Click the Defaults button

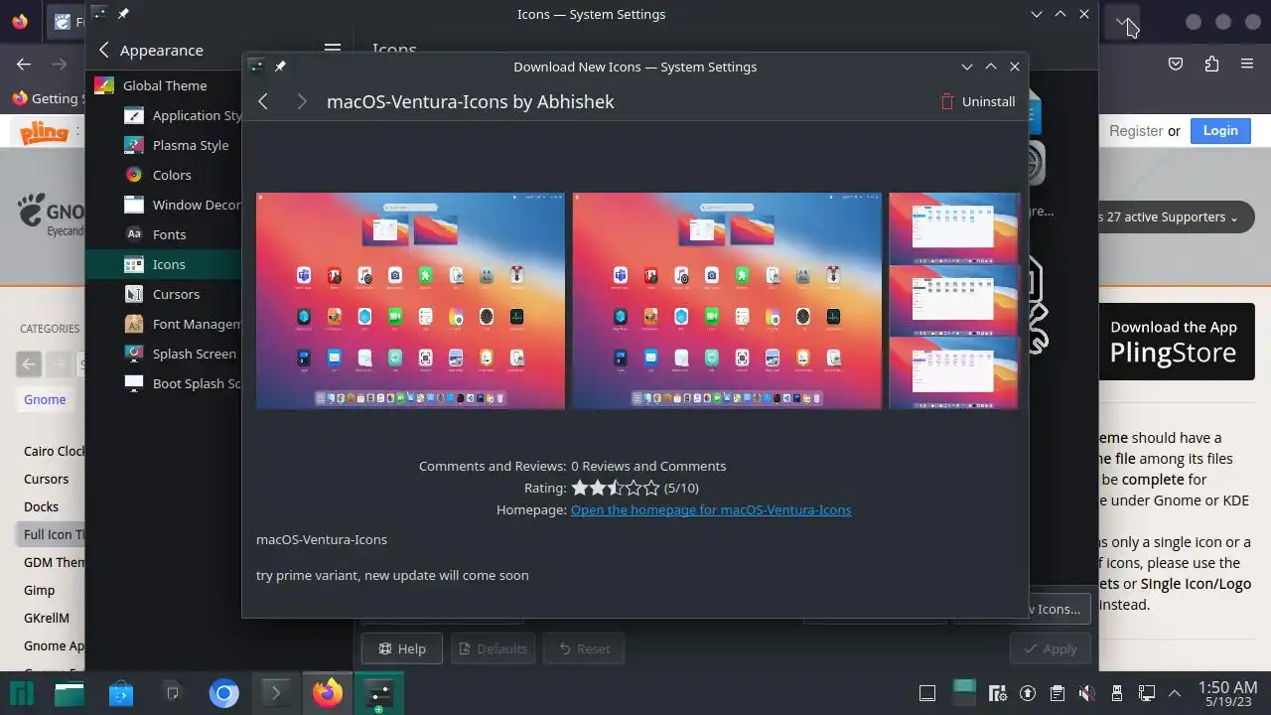pyautogui.click(x=493, y=648)
